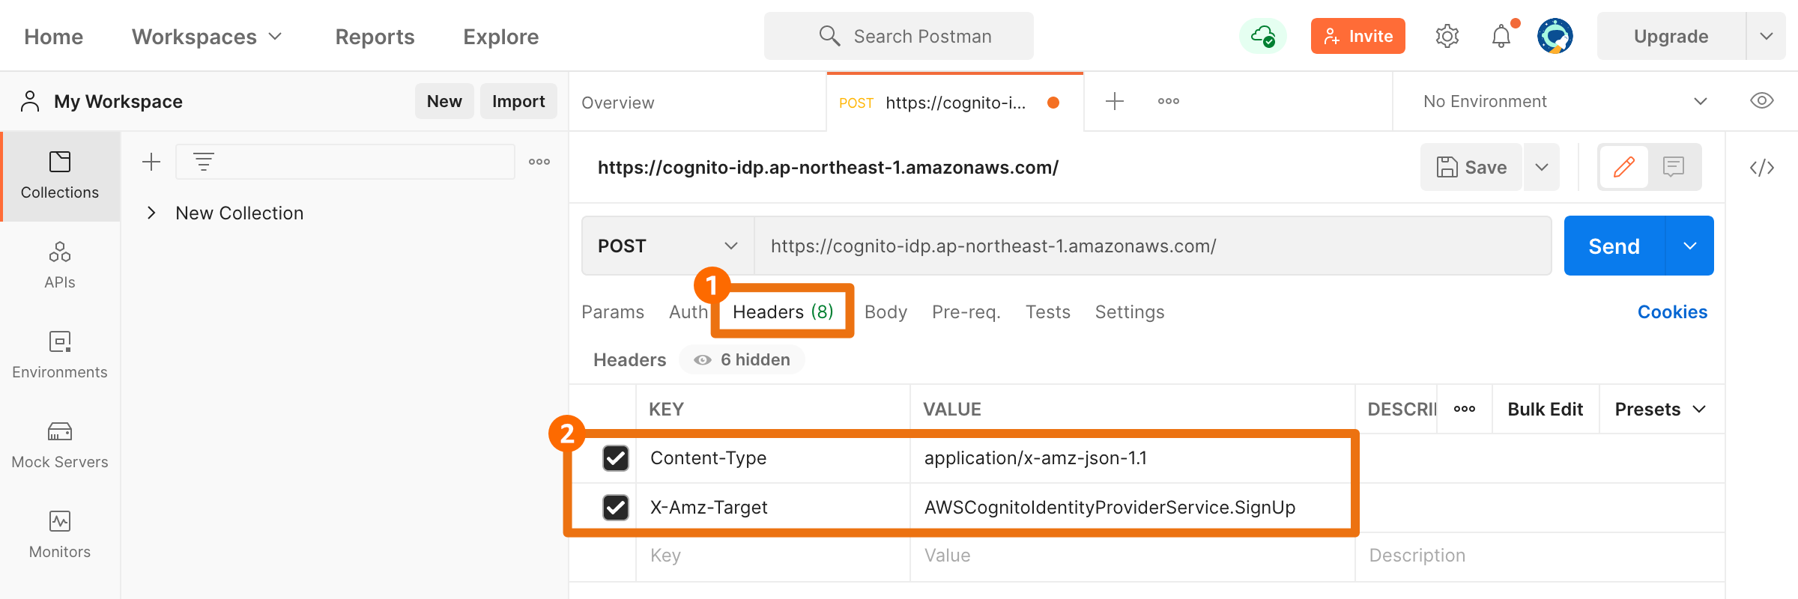Image resolution: width=1798 pixels, height=599 pixels.
Task: Open the Monitors sidebar panel
Action: 60,535
